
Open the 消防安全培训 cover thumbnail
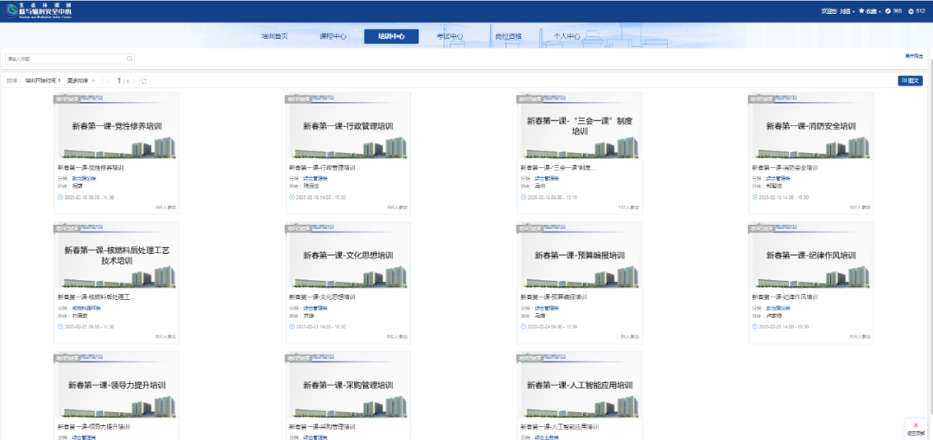(811, 126)
